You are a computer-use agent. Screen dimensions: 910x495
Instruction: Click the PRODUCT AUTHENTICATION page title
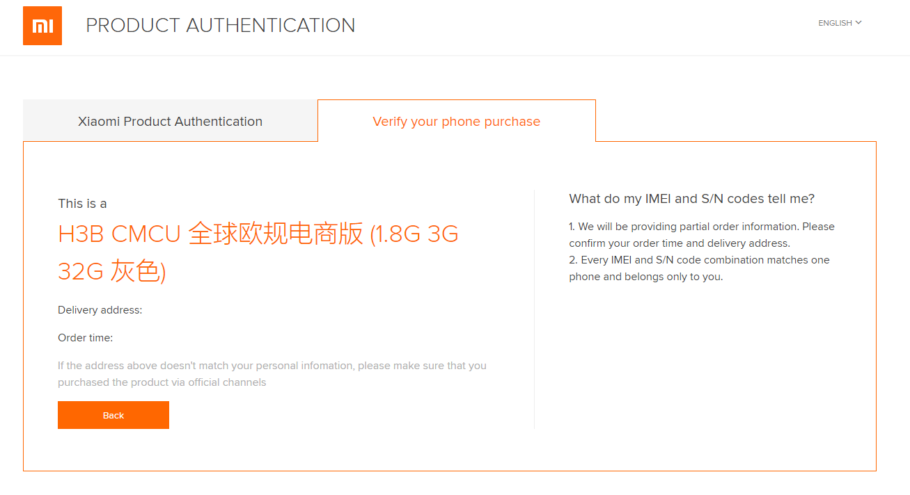click(220, 26)
